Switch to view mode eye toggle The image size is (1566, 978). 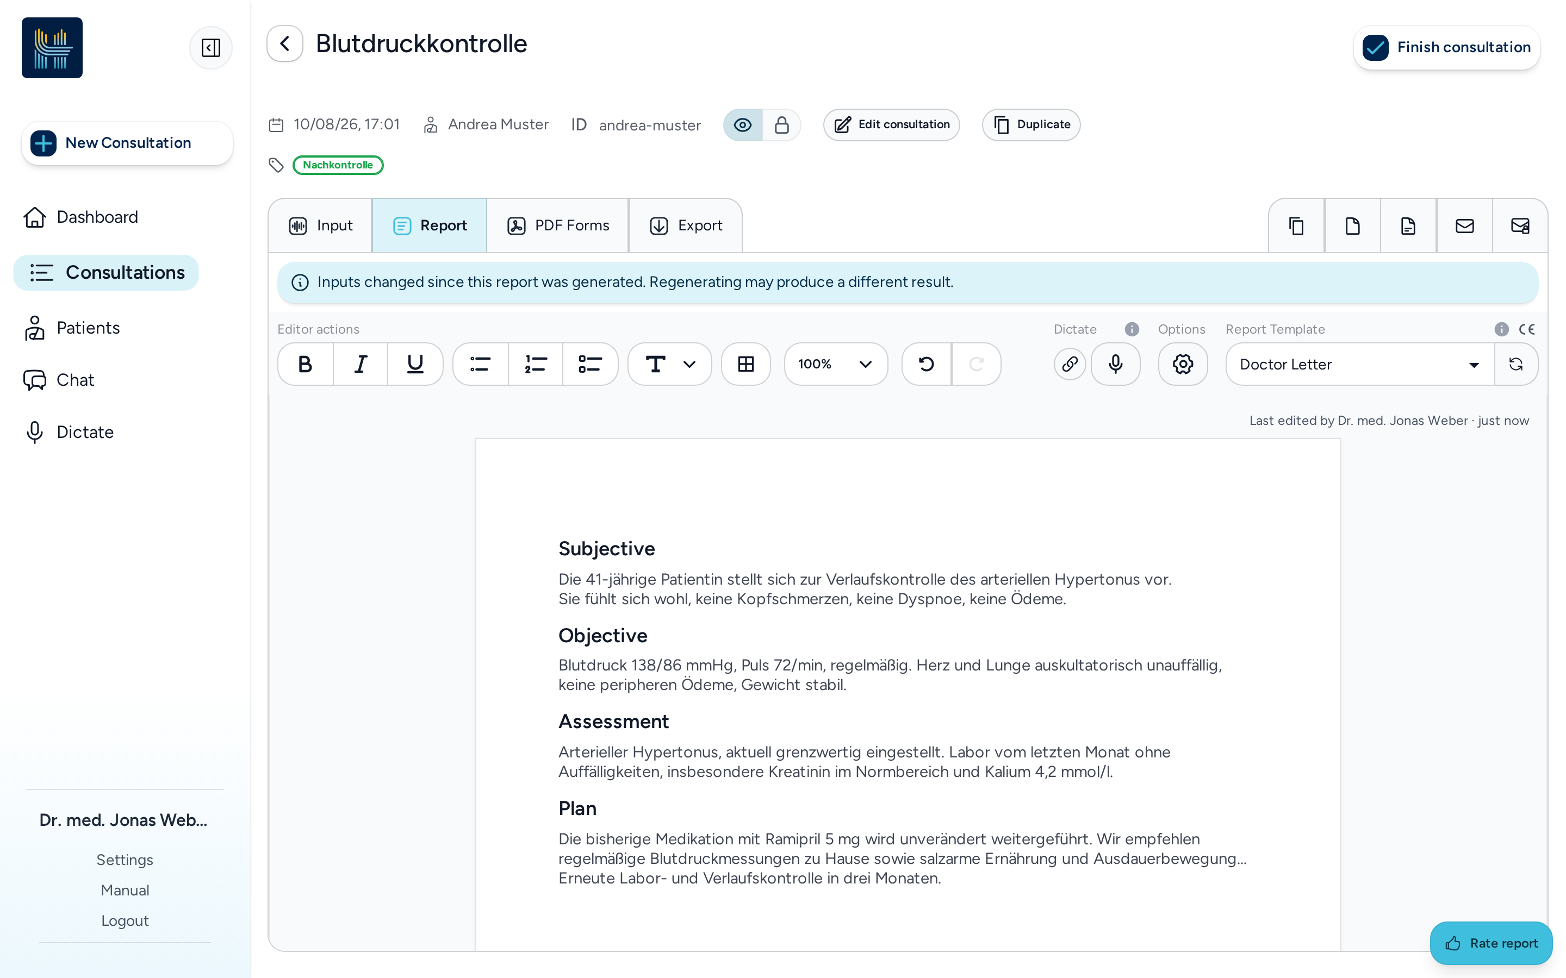pyautogui.click(x=743, y=125)
